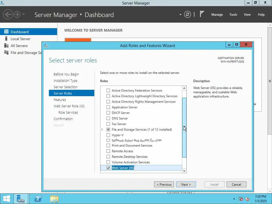The height and width of the screenshot is (204, 272).
Task: Click the roles list scroll-down arrow
Action: point(184,171)
